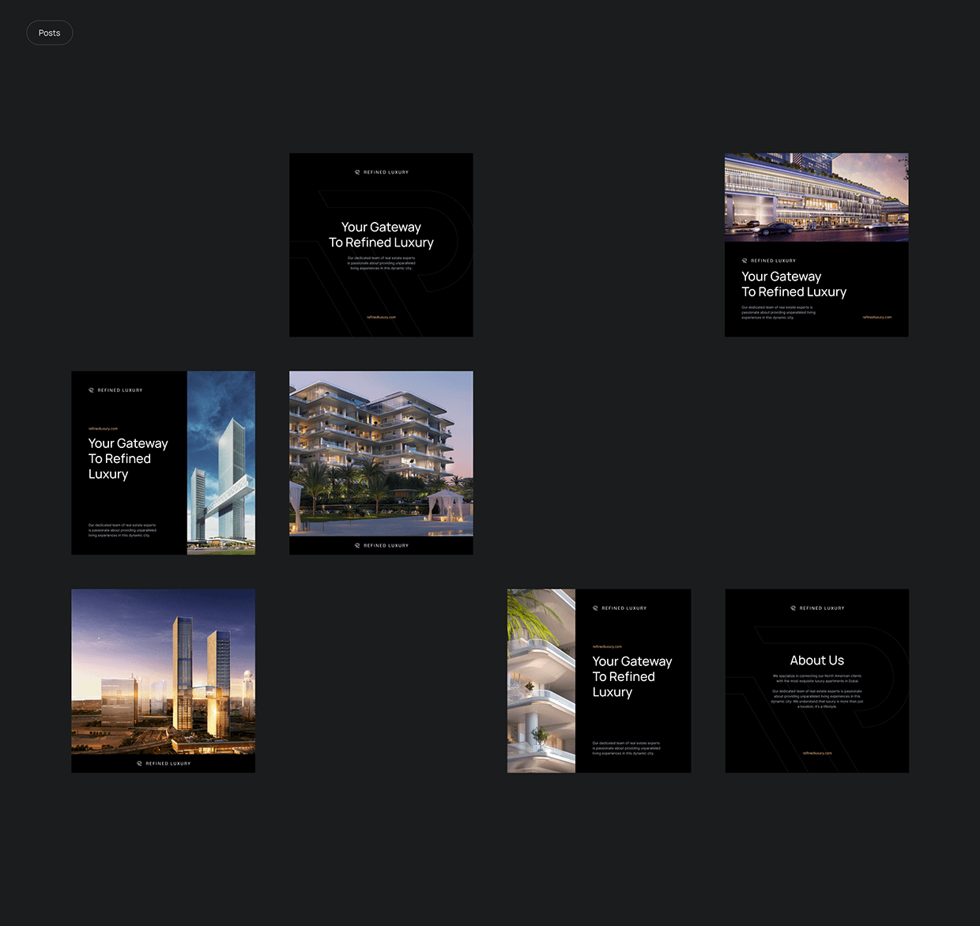
Task: Select the Your Gateway To Refined Luxury headline on first post
Action: coord(381,235)
